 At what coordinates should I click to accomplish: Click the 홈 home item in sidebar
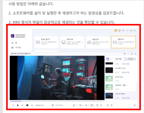point(14,43)
